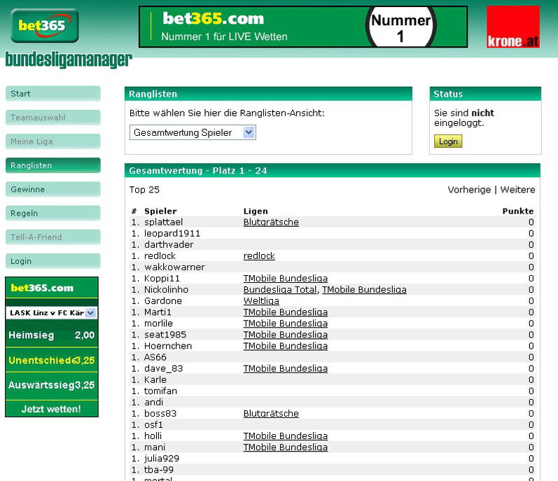
Task: Click the Top 25 label
Action: (144, 190)
